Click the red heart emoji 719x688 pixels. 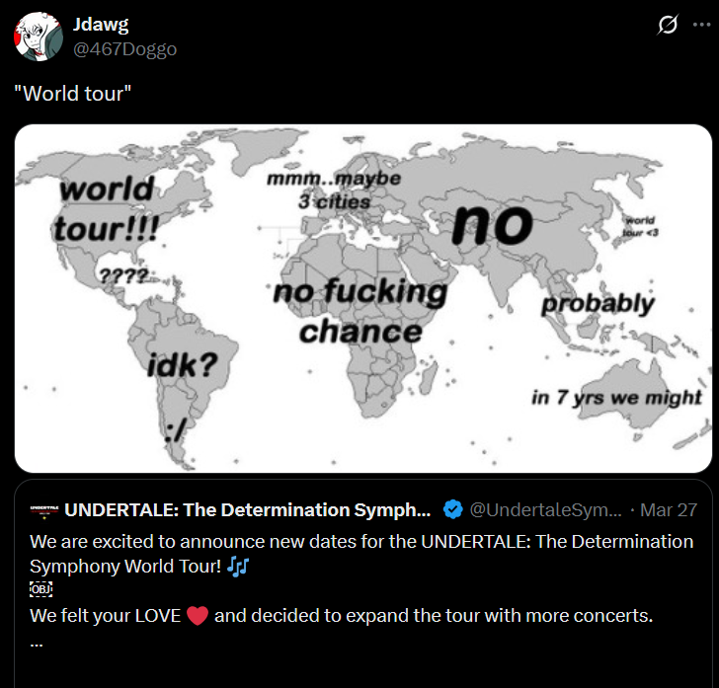(198, 616)
